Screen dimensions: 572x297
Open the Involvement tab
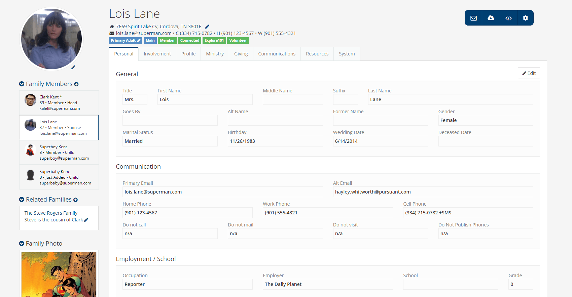tap(157, 54)
